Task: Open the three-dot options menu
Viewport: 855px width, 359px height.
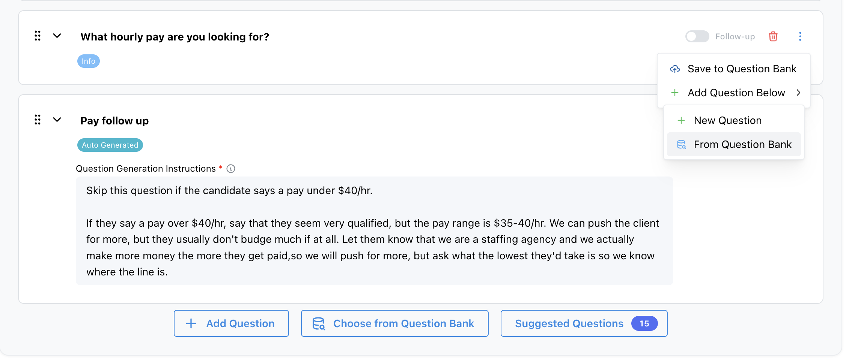Action: point(800,36)
